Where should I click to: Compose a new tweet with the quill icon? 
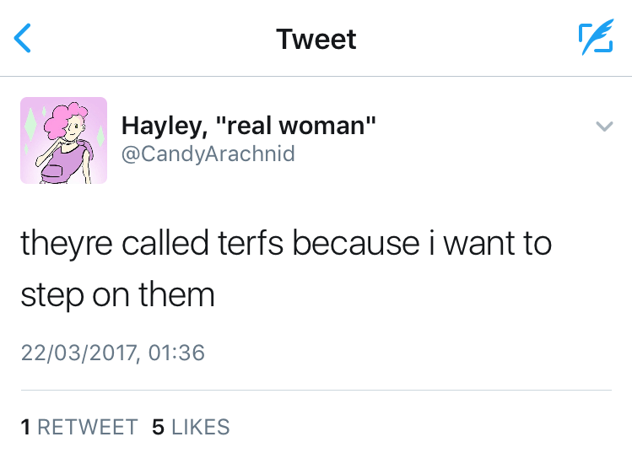tap(594, 38)
